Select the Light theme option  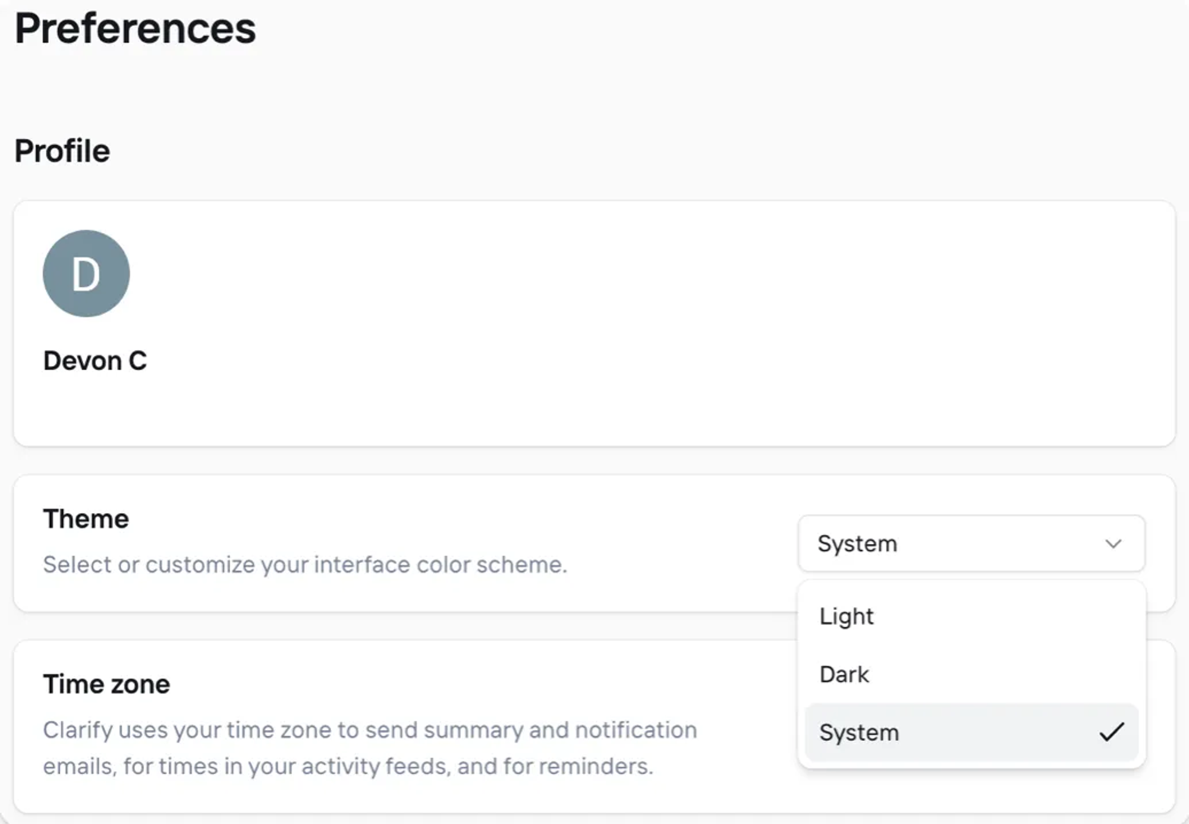(x=971, y=616)
